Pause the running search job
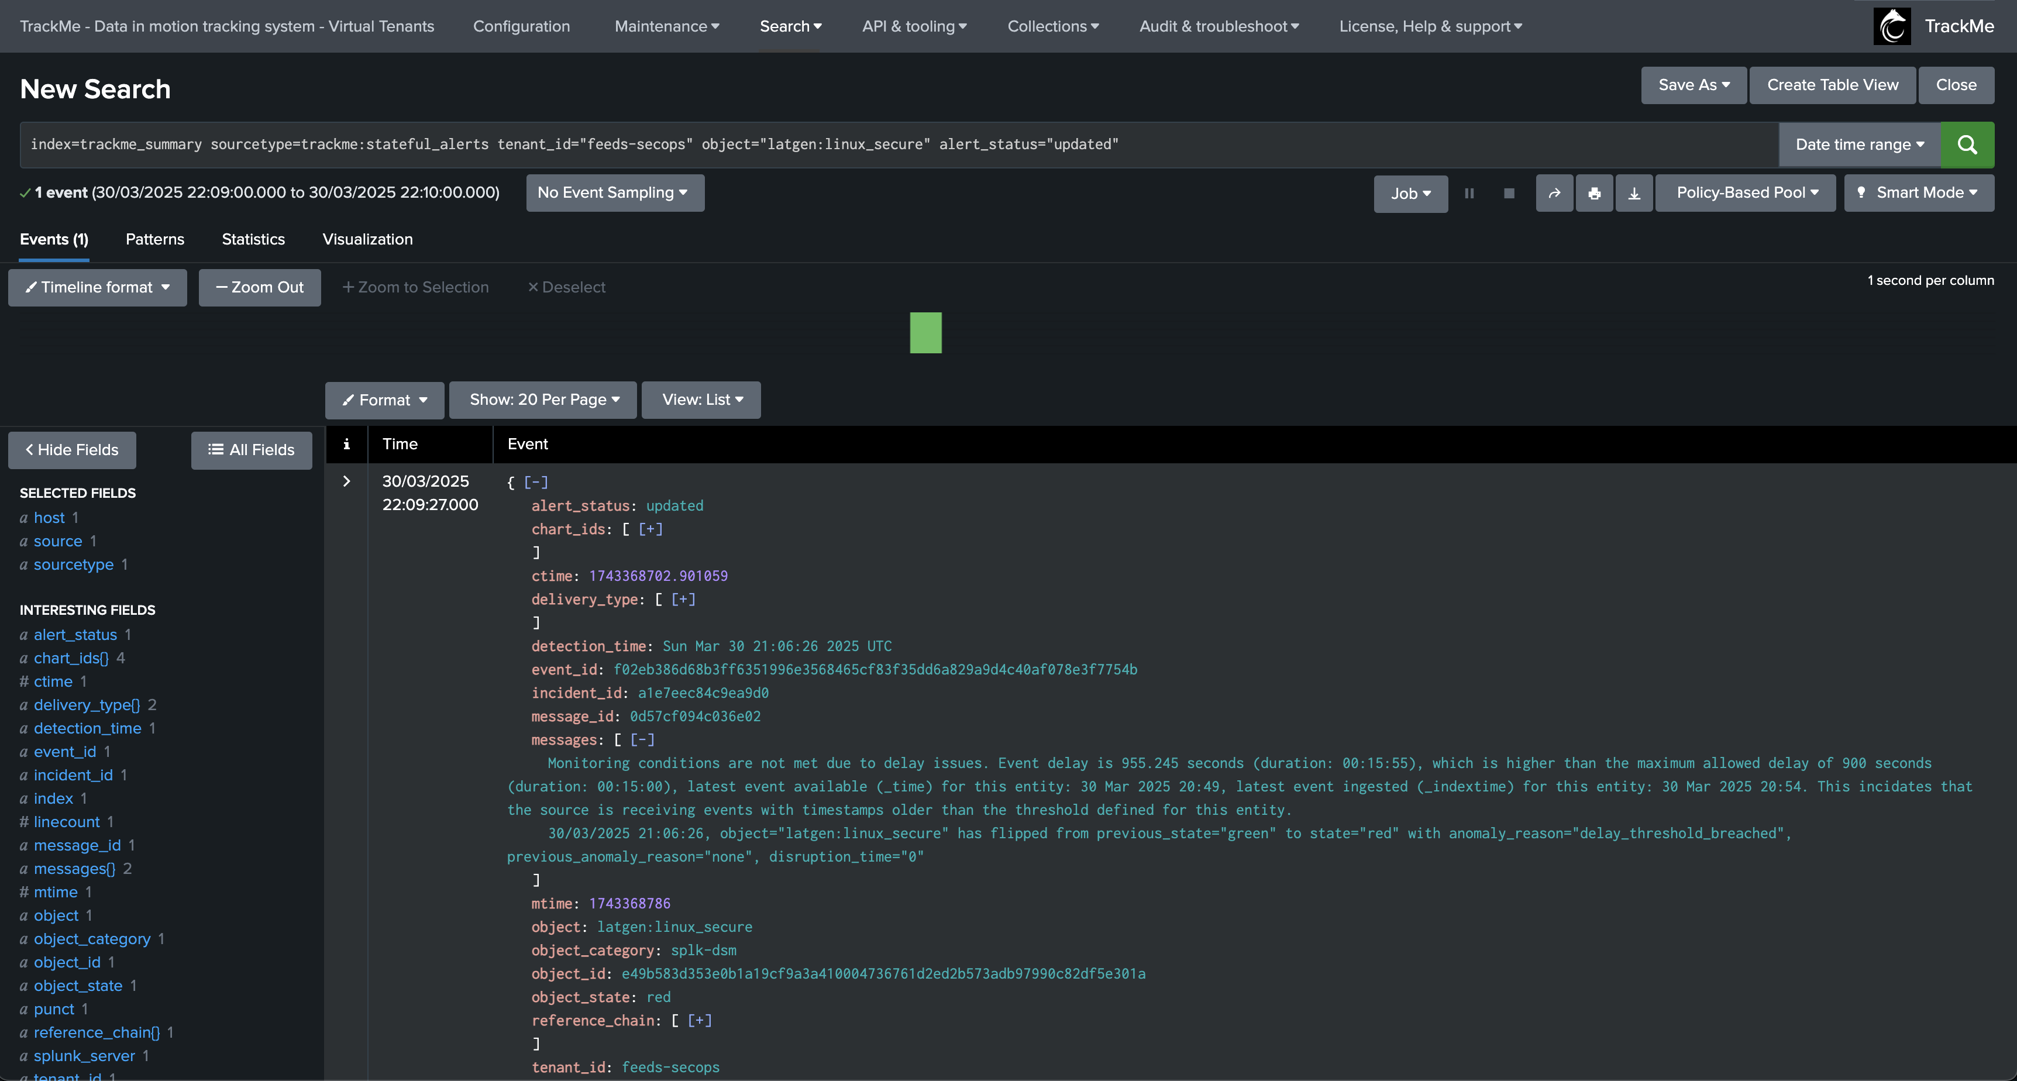This screenshot has width=2017, height=1081. pos(1469,194)
